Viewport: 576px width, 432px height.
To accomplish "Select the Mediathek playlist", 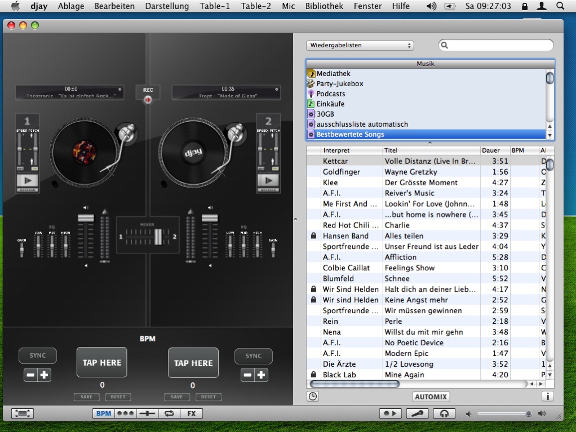I will 426,73.
